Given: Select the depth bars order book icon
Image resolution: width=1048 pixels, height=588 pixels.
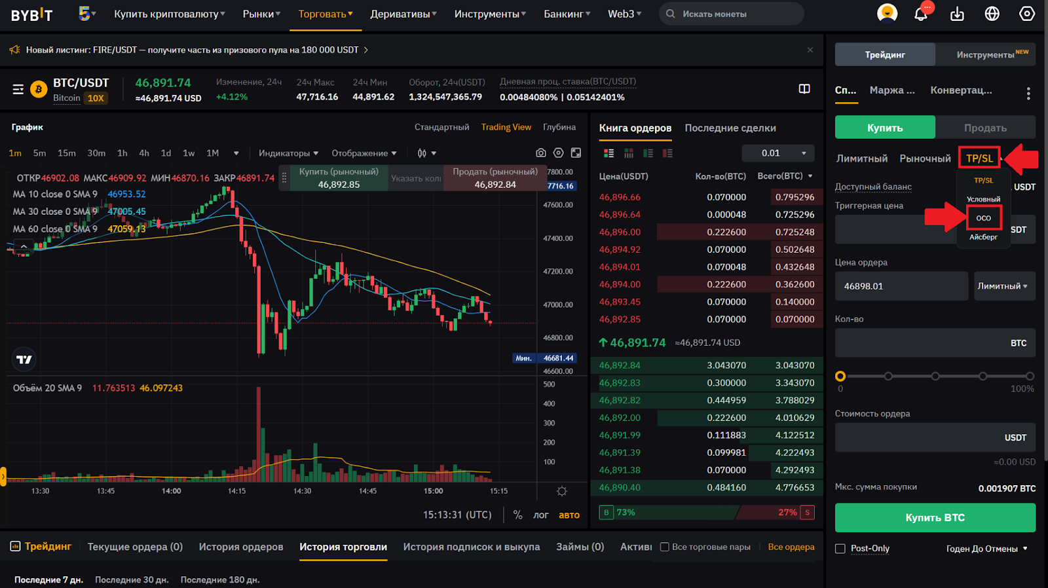Looking at the screenshot, I should click(x=628, y=153).
